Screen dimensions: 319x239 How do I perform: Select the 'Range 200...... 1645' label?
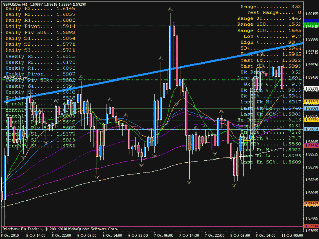click(x=269, y=31)
